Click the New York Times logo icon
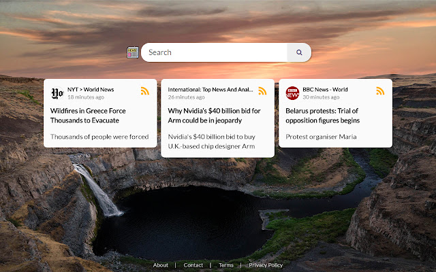 coord(57,93)
